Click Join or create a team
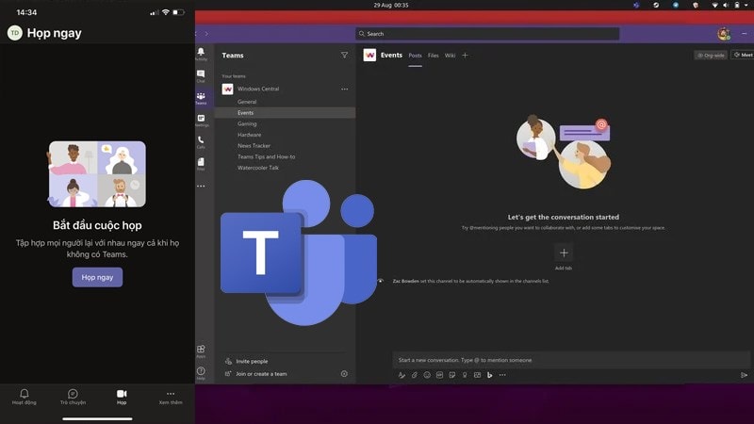The height and width of the screenshot is (424, 754). tap(261, 373)
